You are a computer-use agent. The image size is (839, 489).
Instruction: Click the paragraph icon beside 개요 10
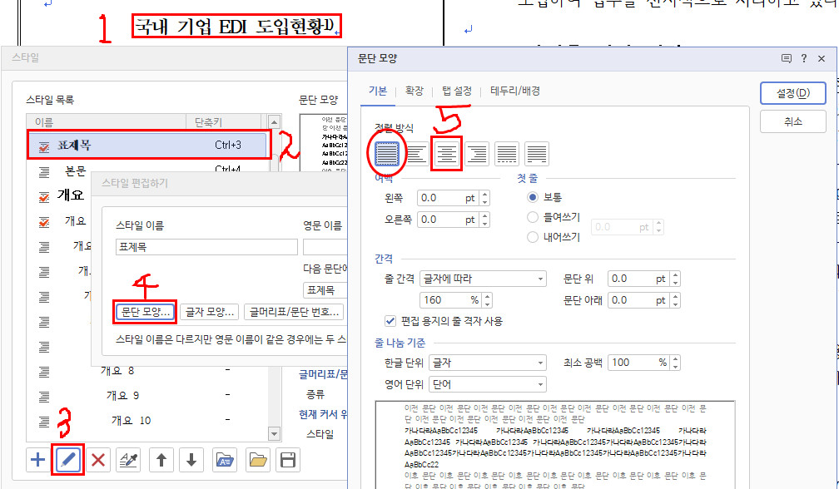tap(44, 421)
